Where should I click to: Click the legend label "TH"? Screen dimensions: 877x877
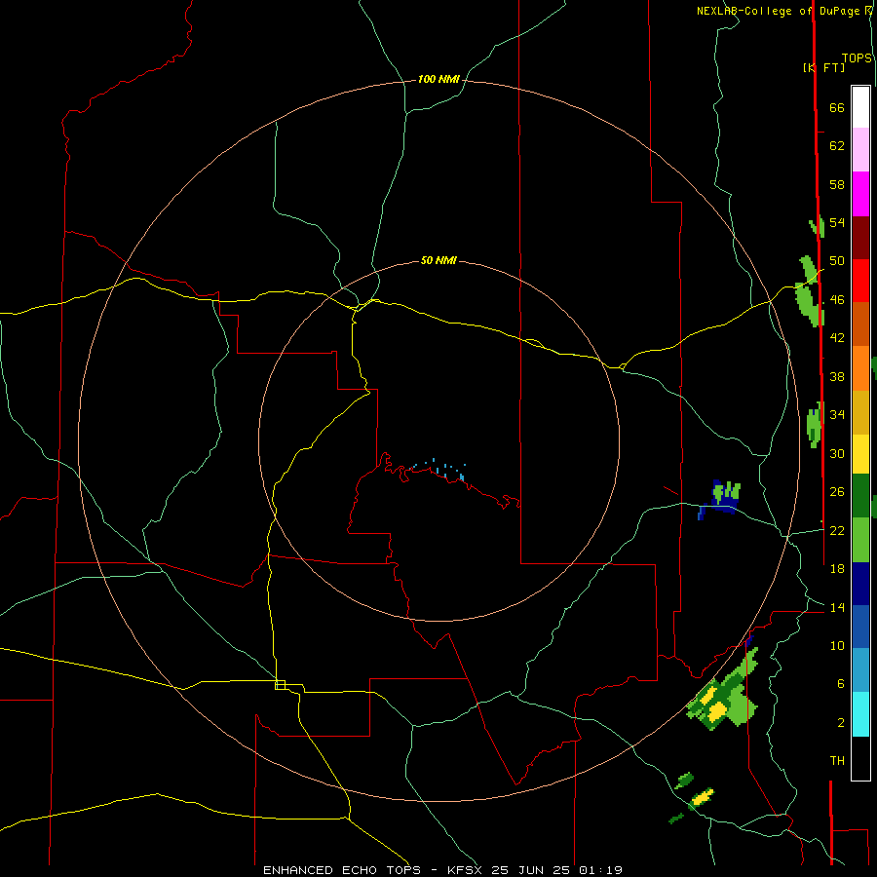coord(837,761)
